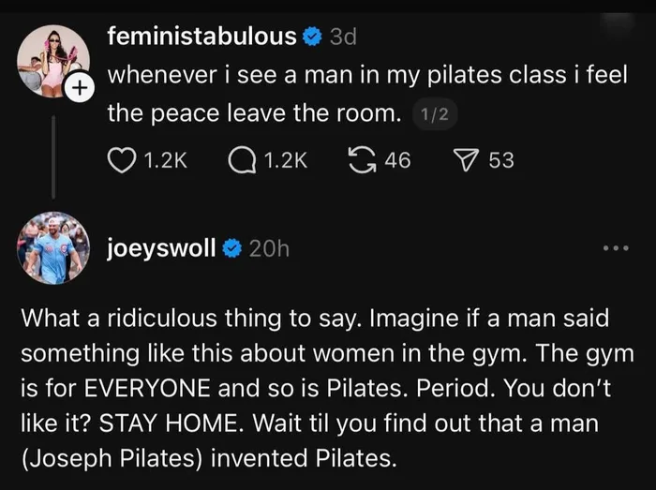Click the 1.2K replies count

[x=286, y=160]
